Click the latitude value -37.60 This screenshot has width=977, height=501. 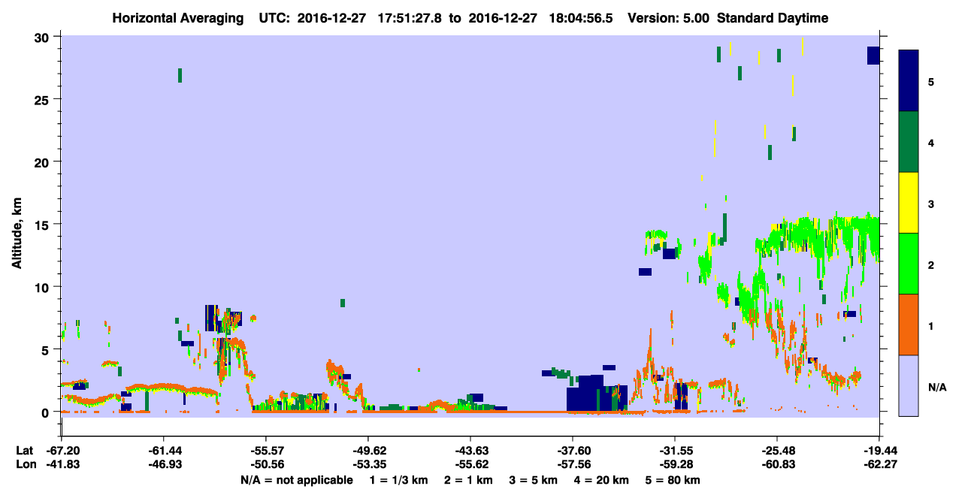(x=572, y=451)
